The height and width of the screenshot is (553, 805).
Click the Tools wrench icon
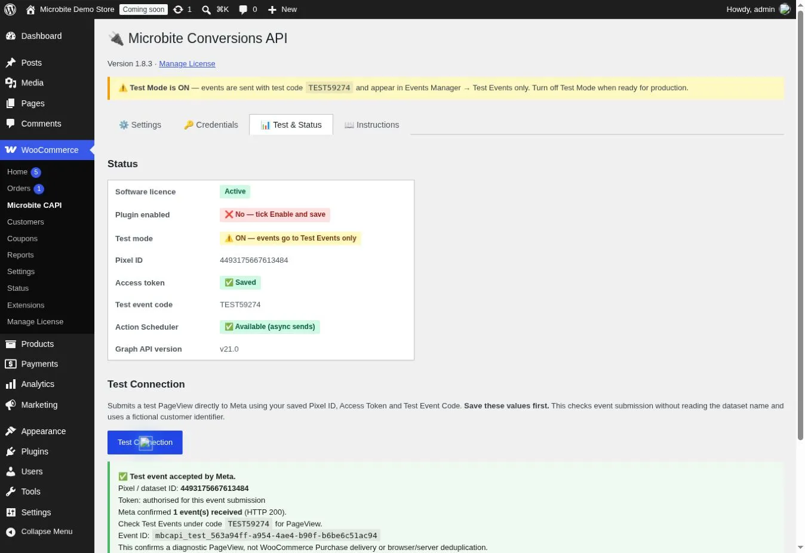pyautogui.click(x=11, y=491)
